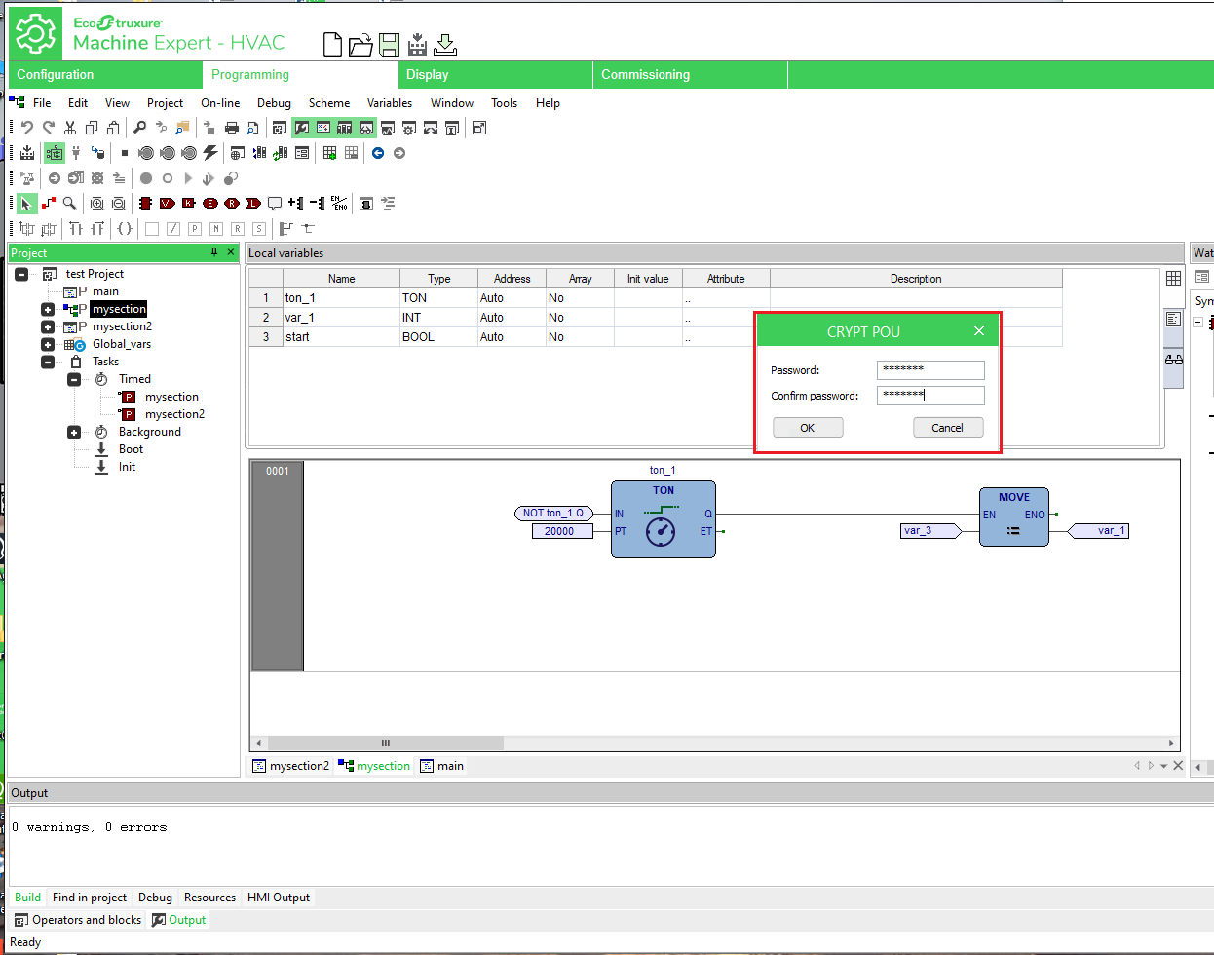Close the Project panel
The width and height of the screenshot is (1214, 955).
(231, 252)
